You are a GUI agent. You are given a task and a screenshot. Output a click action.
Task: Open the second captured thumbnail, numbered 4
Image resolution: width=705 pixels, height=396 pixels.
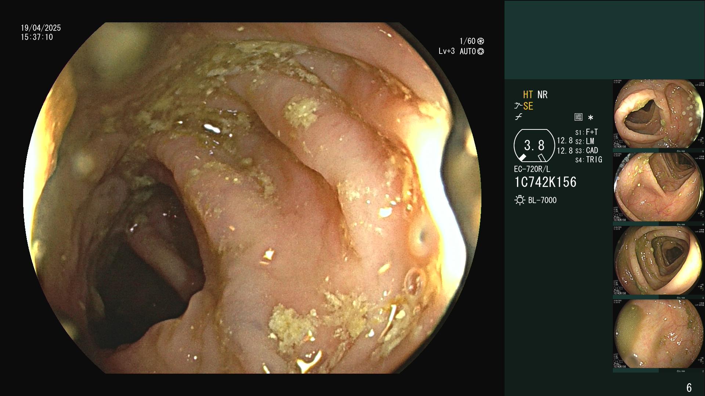pyautogui.click(x=659, y=189)
